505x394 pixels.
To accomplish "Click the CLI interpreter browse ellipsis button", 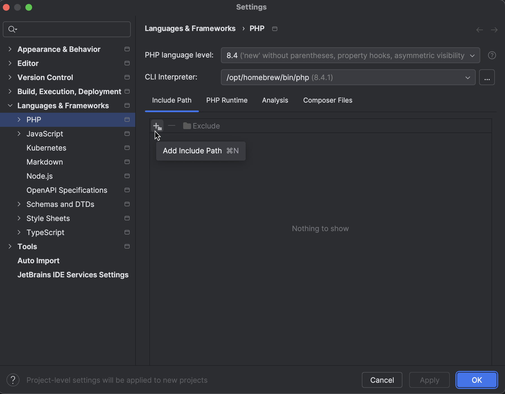I will (487, 77).
